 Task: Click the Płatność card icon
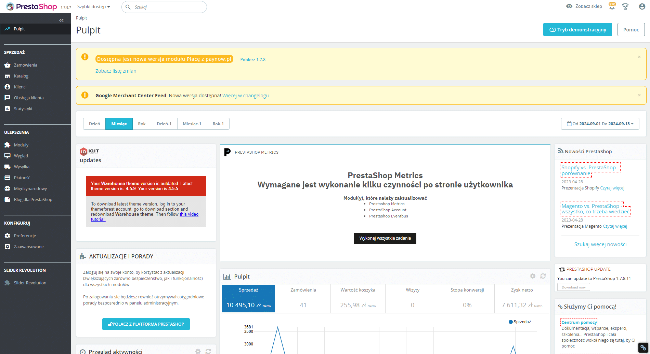tap(8, 178)
